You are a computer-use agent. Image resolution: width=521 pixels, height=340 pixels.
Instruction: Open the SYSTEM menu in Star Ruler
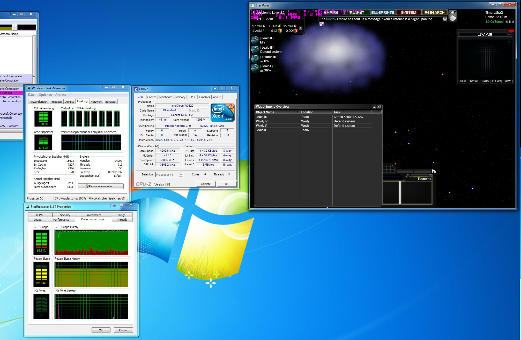408,12
